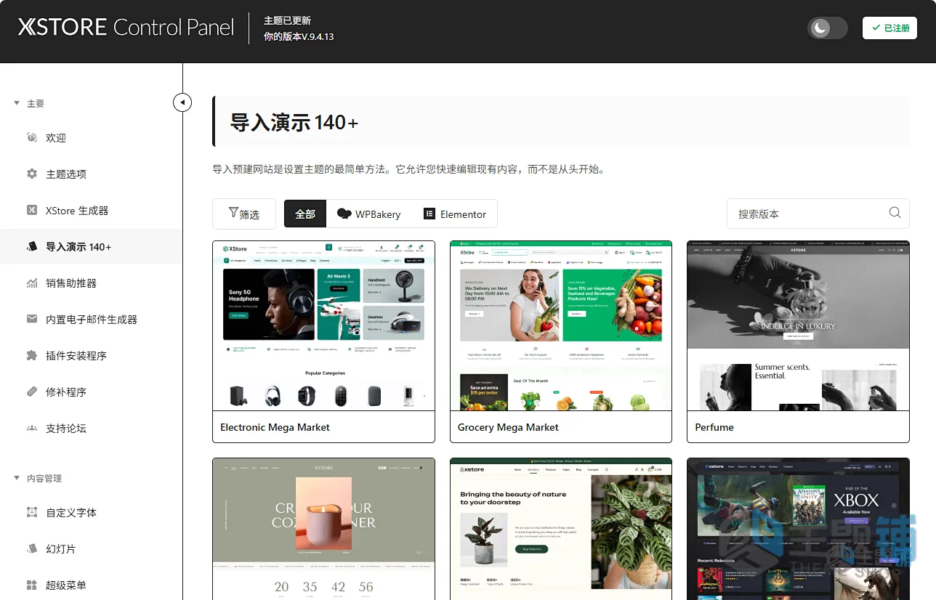Toggle the dark mode moon switch
This screenshot has width=936, height=600.
pos(828,28)
